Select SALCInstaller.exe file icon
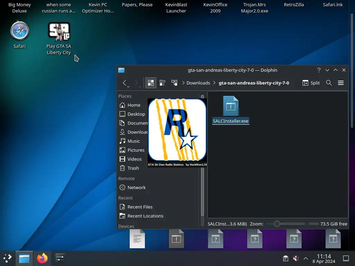Image resolution: width=355 pixels, height=266 pixels. (x=231, y=106)
